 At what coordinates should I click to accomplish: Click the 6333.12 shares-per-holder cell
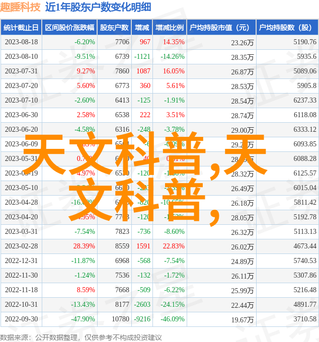coord(305,130)
